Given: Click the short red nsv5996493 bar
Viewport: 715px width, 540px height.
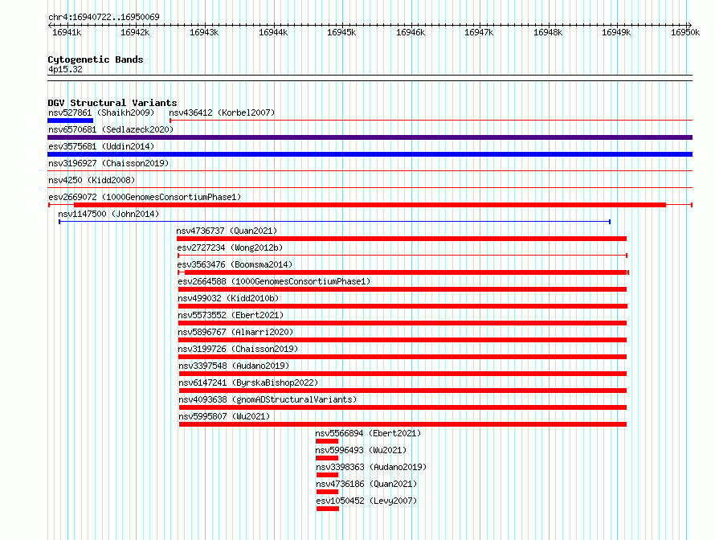Looking at the screenshot, I should [327, 458].
